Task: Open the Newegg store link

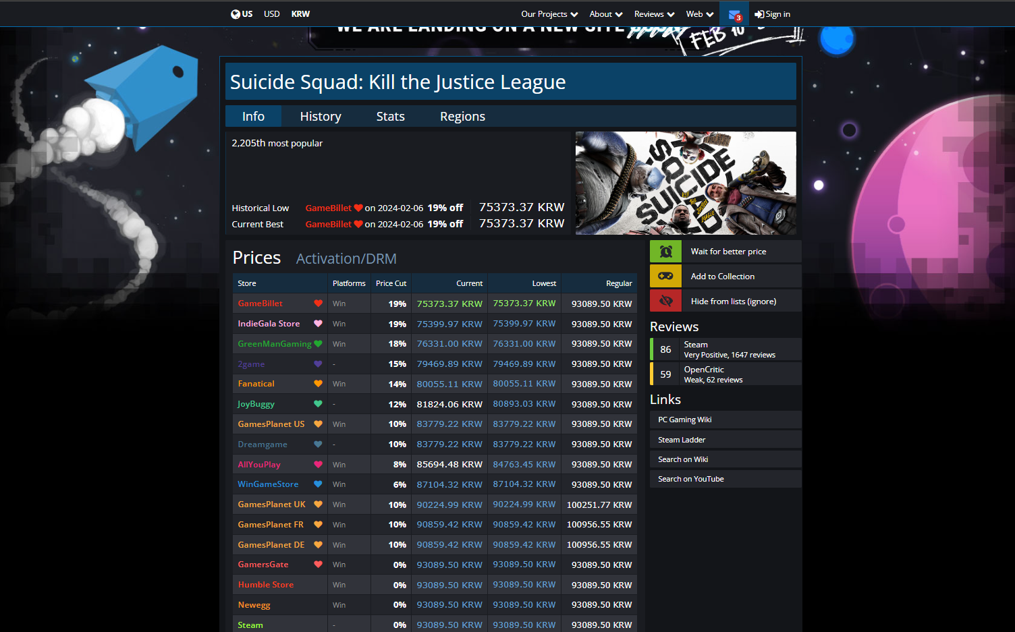Action: coord(254,605)
